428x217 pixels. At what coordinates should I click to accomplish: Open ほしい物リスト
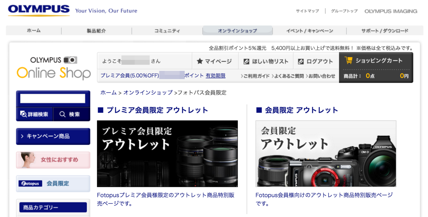point(266,61)
